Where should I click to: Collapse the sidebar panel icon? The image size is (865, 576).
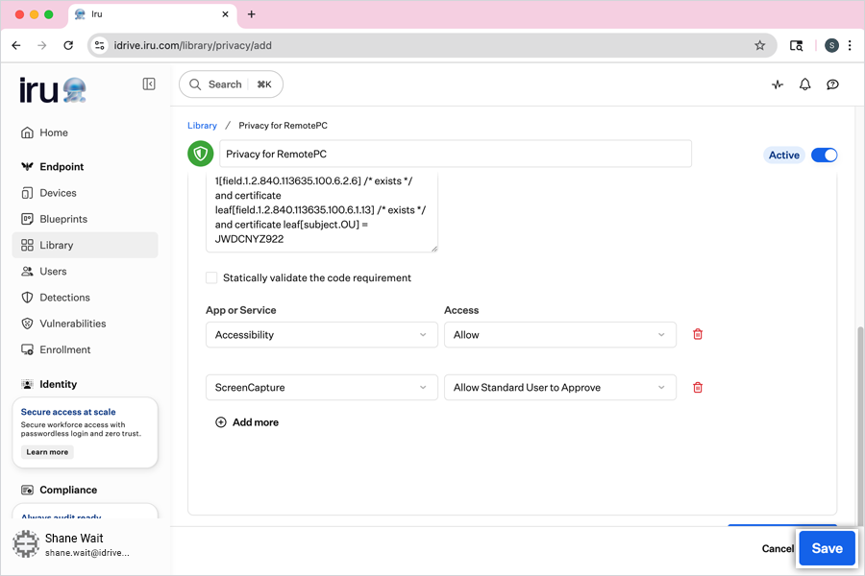coord(149,84)
